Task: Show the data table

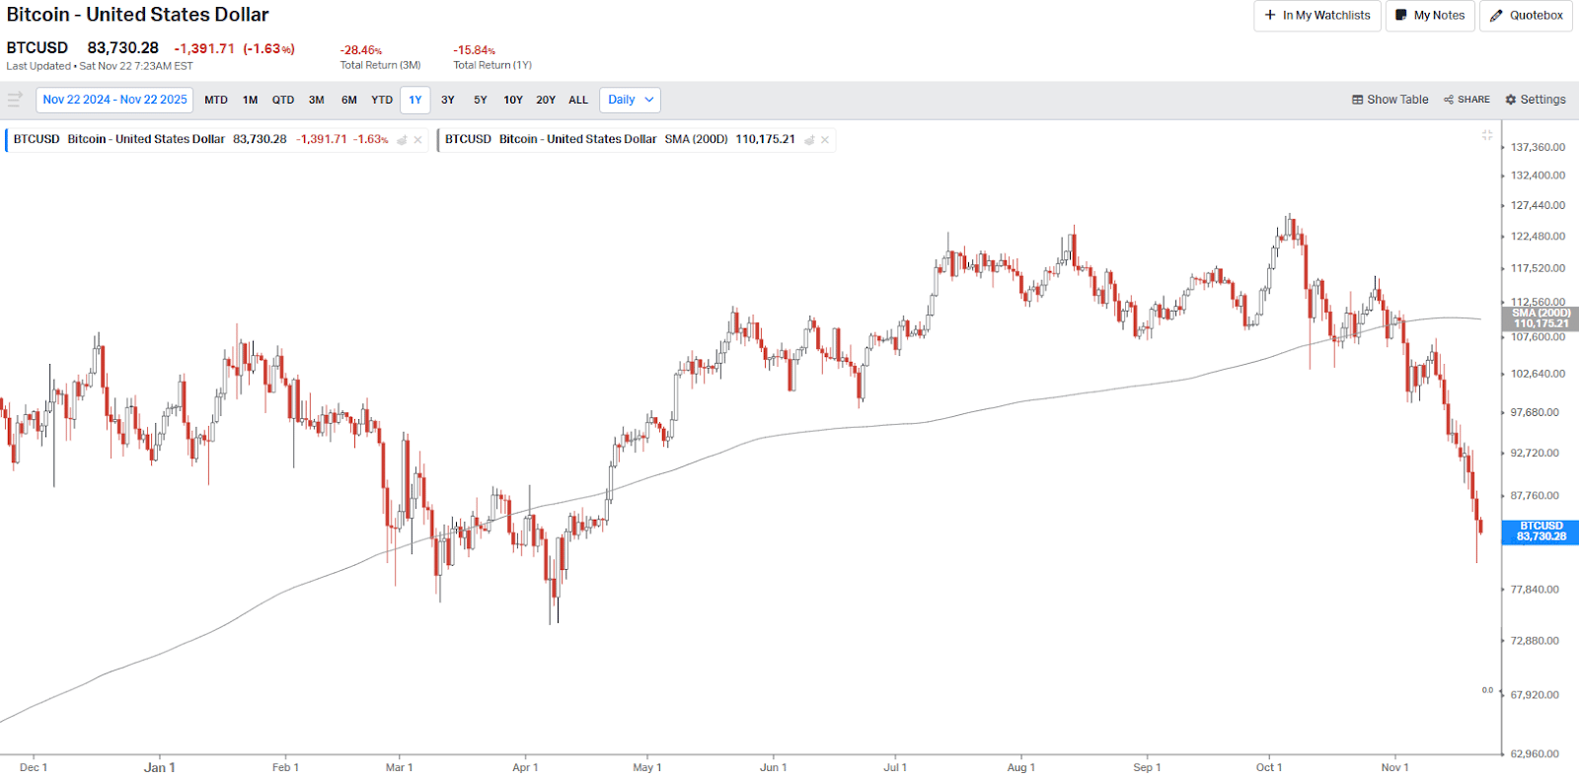Action: click(1391, 100)
